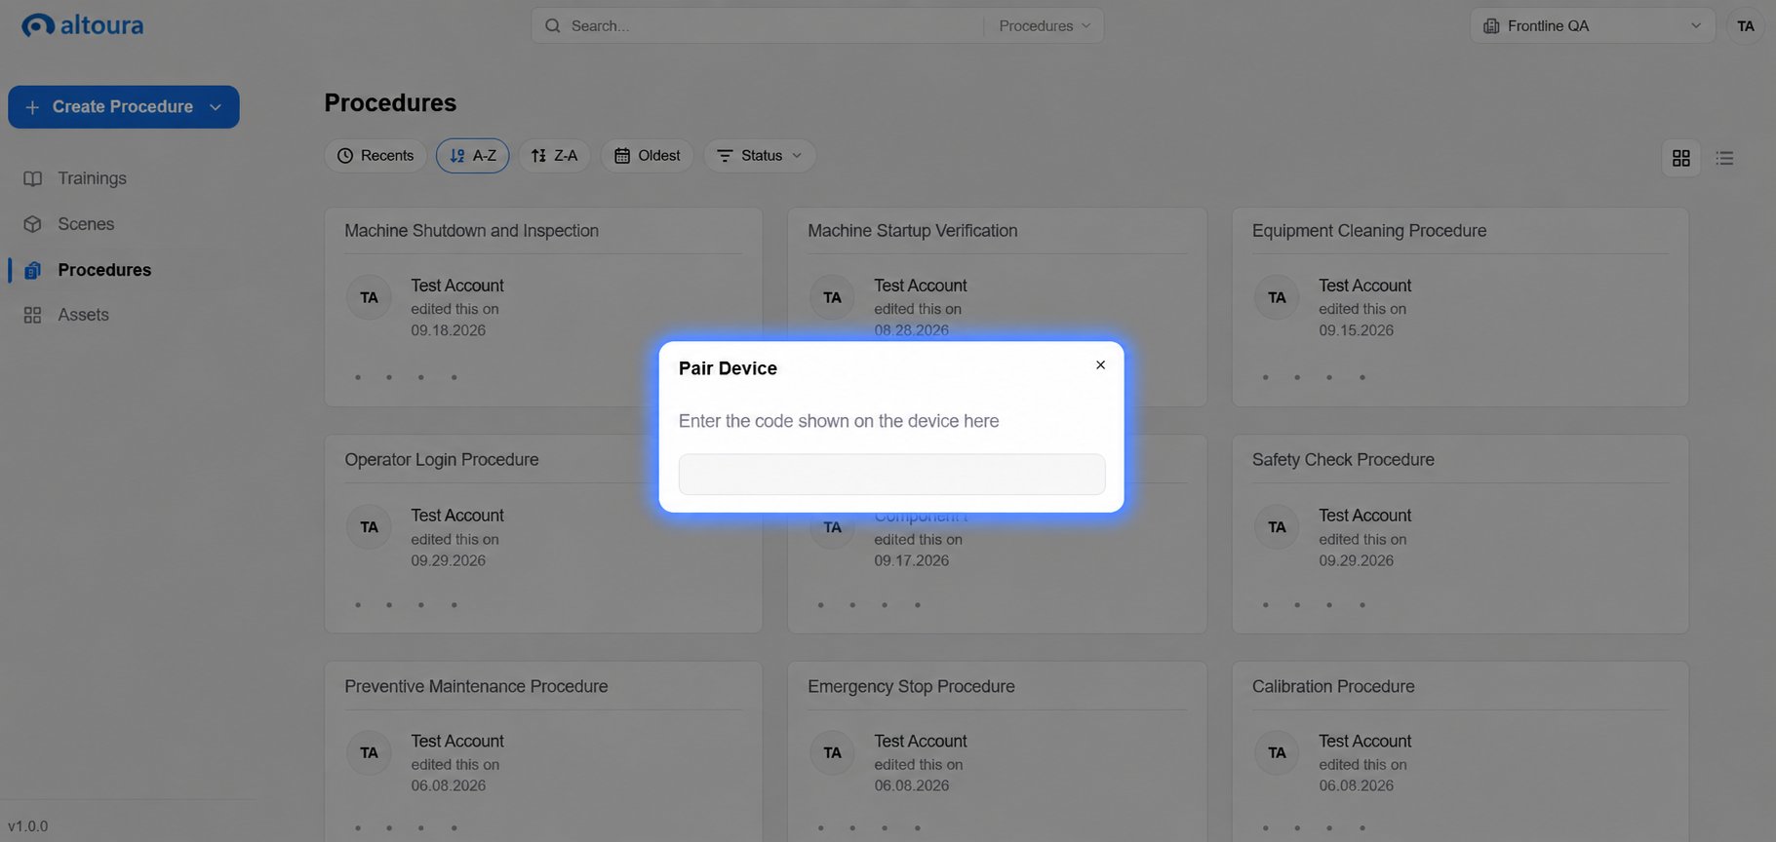Open the Procedures search scope dropdown

coord(1044,26)
